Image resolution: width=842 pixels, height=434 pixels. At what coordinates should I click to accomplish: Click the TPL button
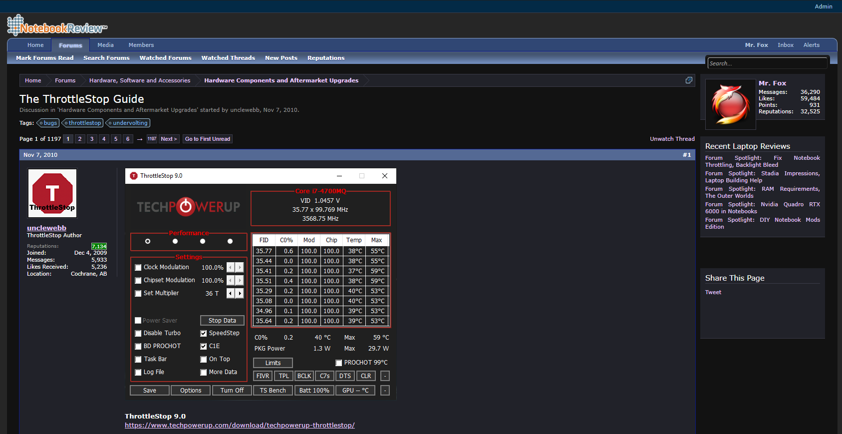(x=284, y=376)
